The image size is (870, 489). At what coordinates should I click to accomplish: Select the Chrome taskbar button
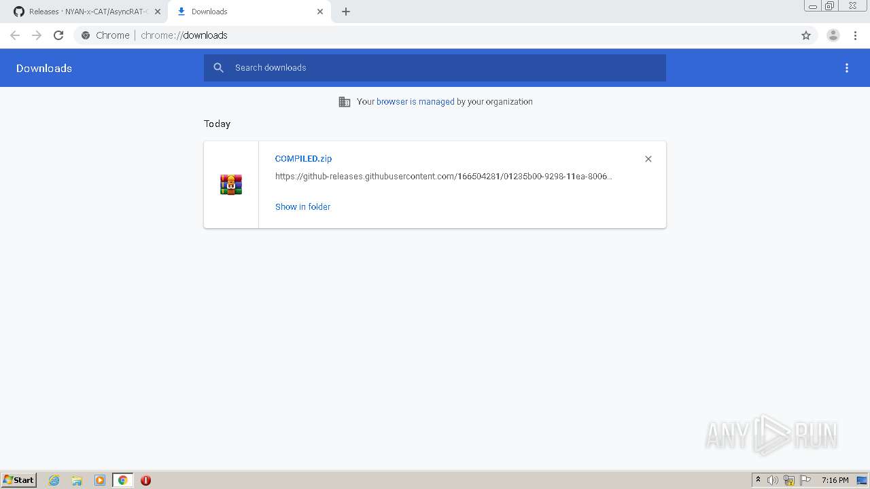pos(123,480)
